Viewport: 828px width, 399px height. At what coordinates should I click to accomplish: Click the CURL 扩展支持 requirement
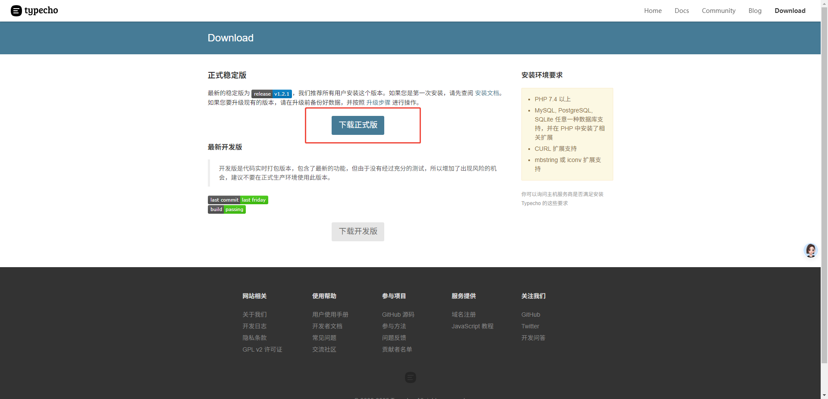pyautogui.click(x=556, y=149)
